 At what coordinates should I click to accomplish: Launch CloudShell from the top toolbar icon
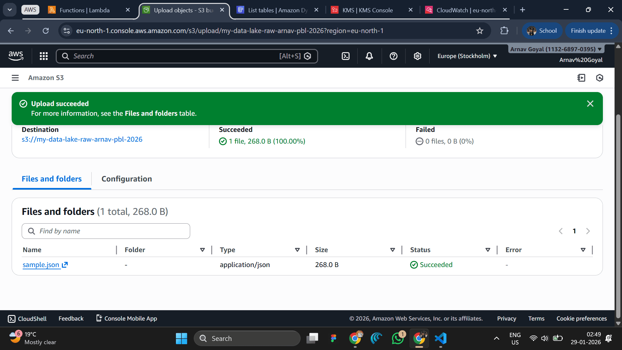pos(346,56)
